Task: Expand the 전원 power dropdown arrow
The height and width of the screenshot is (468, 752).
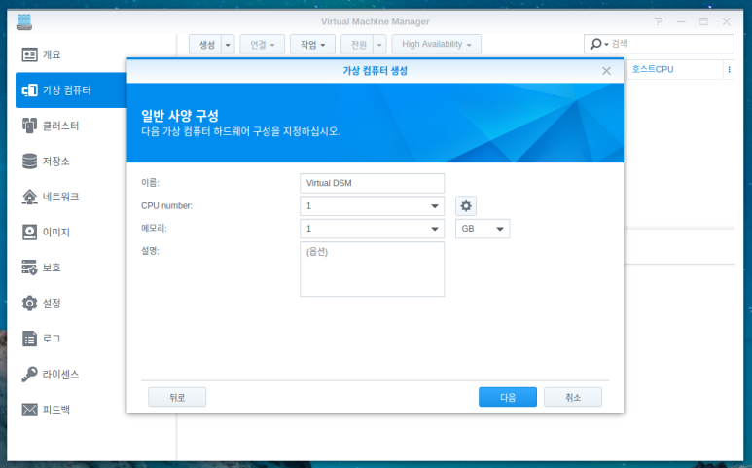Action: pos(379,45)
